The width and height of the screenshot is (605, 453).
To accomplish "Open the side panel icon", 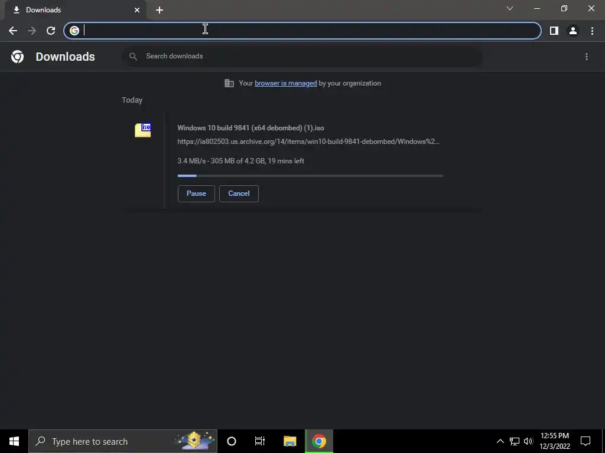I will tap(554, 31).
